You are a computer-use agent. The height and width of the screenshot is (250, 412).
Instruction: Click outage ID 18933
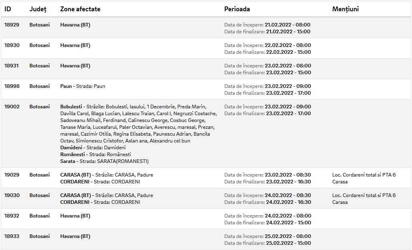(x=12, y=236)
